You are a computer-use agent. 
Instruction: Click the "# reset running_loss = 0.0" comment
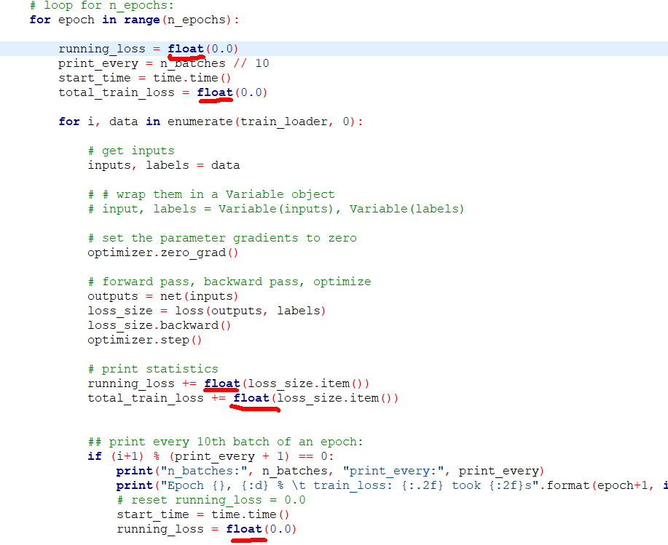click(x=211, y=500)
